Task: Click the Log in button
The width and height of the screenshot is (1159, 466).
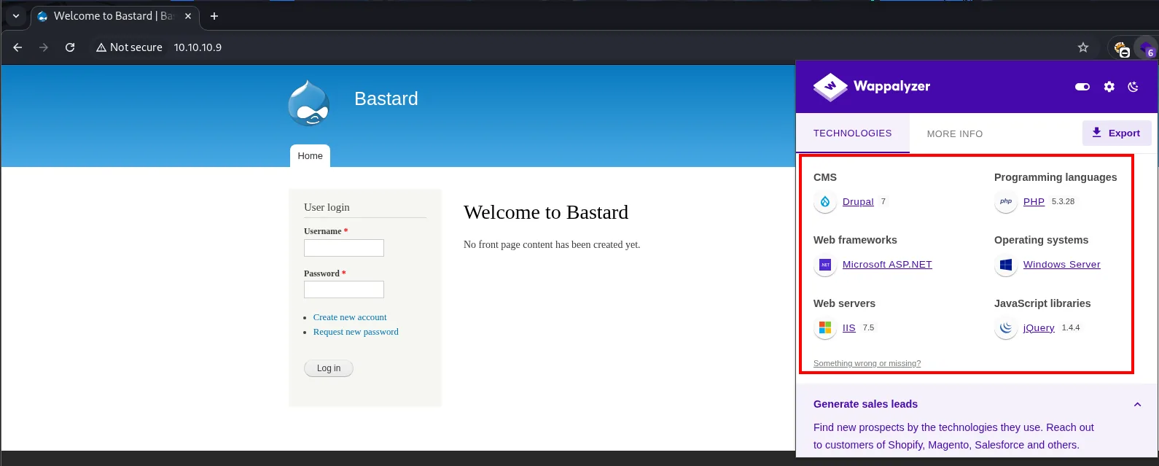Action: click(329, 368)
